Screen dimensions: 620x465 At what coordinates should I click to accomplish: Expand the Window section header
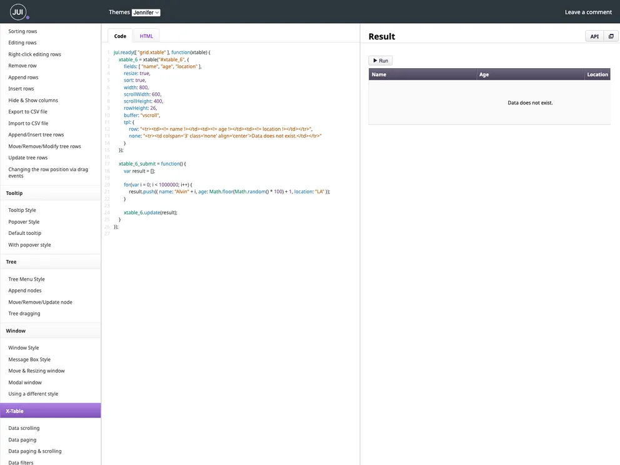15,331
